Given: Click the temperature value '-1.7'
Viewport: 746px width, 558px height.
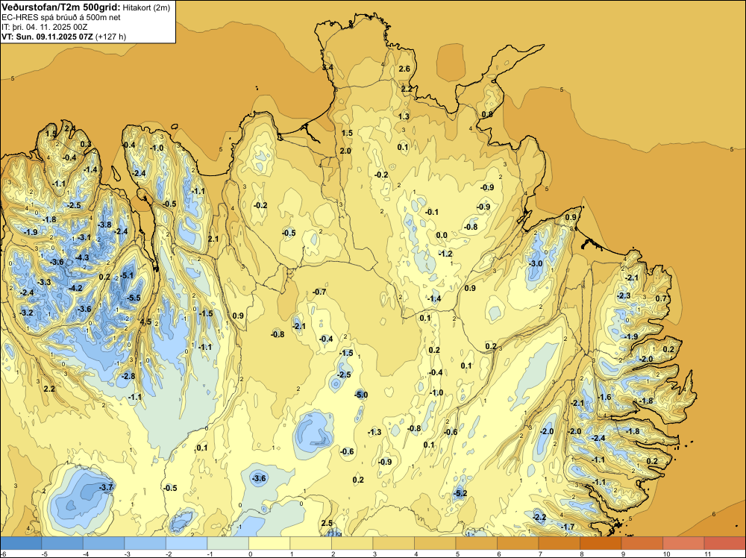Looking at the screenshot, I should pos(568,527).
